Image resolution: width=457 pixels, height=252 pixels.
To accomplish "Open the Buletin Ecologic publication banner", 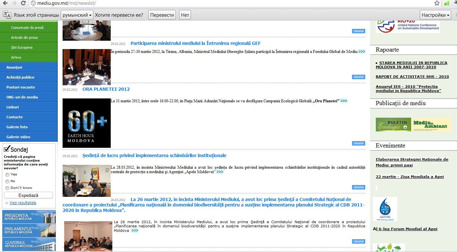I will [x=393, y=124].
